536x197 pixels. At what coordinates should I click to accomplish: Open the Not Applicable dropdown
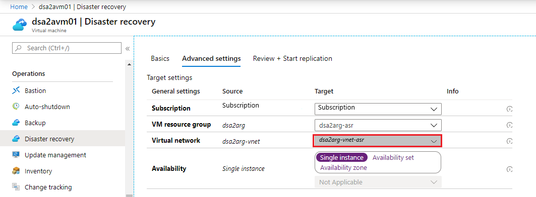tap(378, 182)
